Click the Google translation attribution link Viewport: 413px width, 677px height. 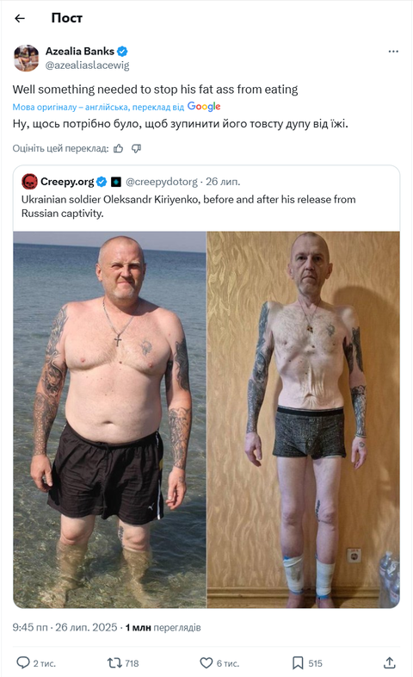pos(204,106)
